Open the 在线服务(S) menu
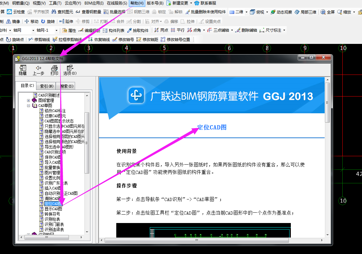The width and height of the screenshot is (362, 254). (117, 3)
